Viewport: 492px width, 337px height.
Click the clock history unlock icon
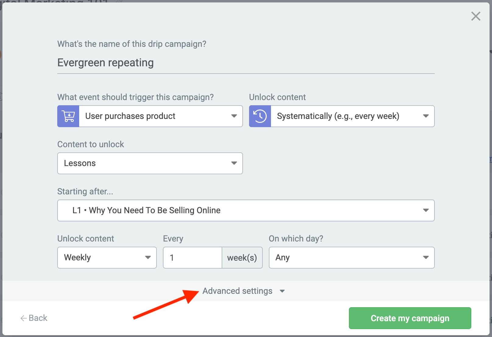point(260,116)
